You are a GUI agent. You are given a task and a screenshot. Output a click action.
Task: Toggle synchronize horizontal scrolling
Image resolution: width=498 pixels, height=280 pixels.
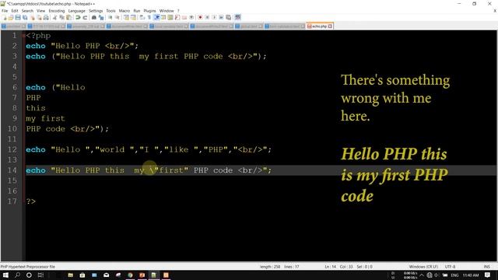pos(133,17)
